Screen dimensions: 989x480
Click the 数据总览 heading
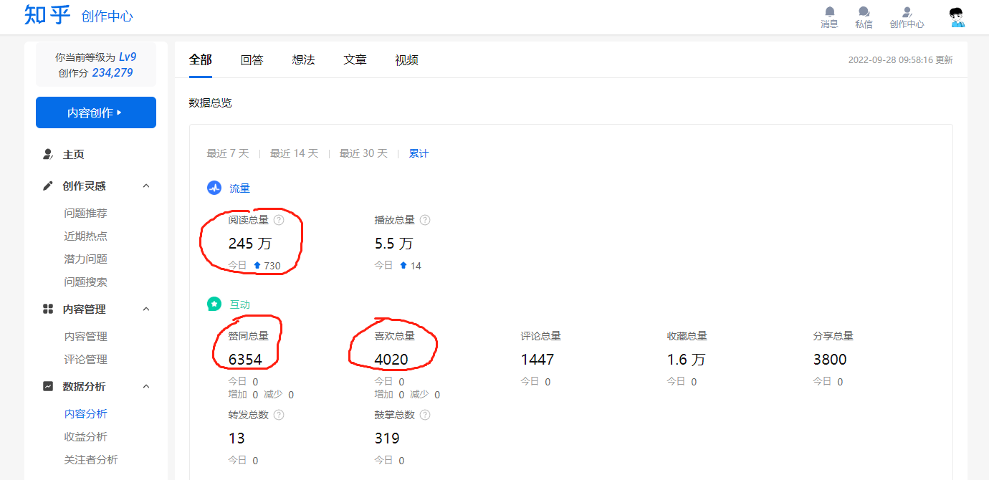[x=211, y=102]
